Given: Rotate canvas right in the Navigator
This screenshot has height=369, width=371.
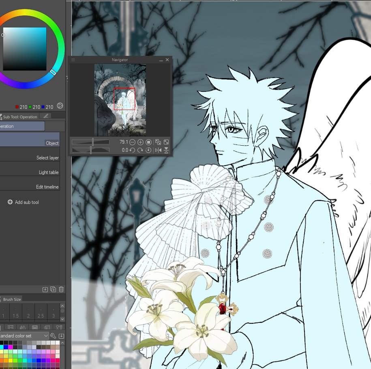Looking at the screenshot, I should coord(140,150).
